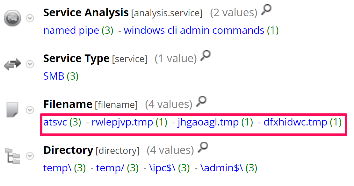This screenshot has width=354, height=186.
Task: Open the Filename options dropdown arrow
Action: pos(30,110)
